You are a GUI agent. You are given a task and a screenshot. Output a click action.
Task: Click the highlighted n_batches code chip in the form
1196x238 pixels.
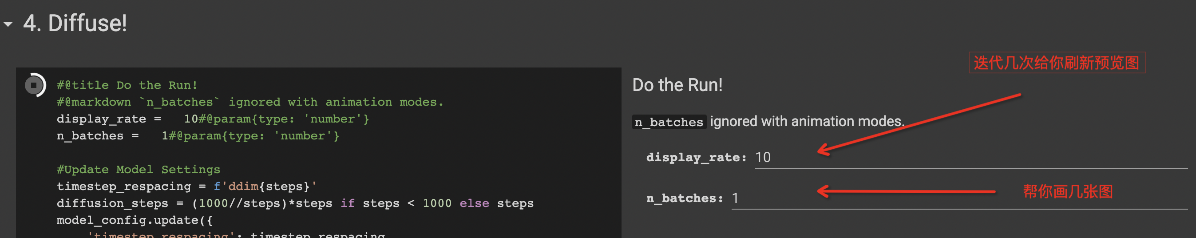669,122
